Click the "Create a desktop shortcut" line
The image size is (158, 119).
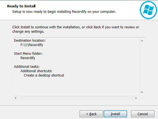(x=44, y=75)
